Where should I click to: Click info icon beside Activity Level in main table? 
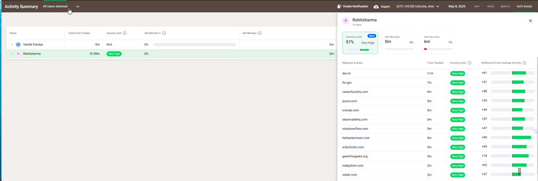tap(125, 33)
